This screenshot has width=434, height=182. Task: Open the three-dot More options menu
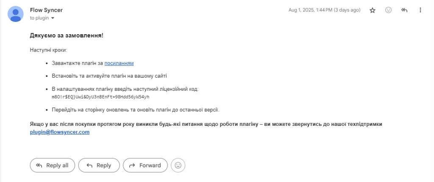pos(420,10)
